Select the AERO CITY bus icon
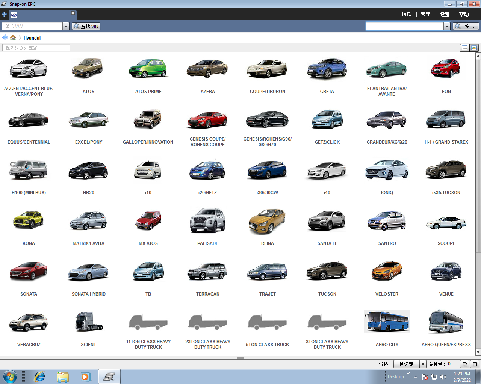Screen dimensions: 481x384 387,321
